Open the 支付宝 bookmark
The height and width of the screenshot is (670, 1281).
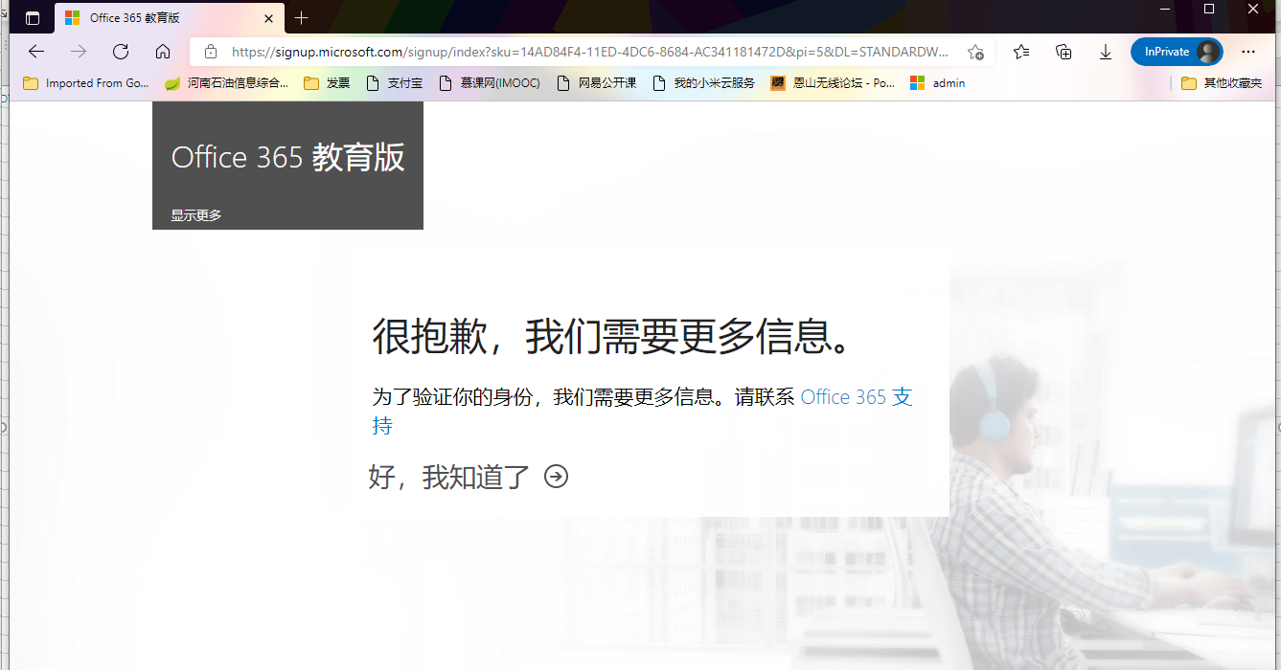click(x=395, y=83)
